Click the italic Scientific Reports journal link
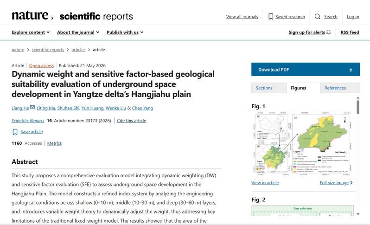The width and height of the screenshot is (370, 225). (x=28, y=121)
